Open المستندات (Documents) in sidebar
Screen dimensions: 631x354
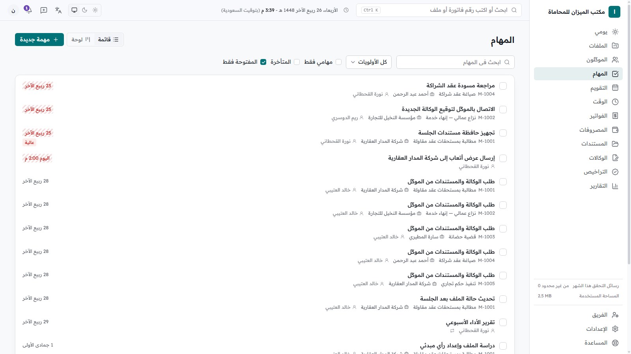point(578,144)
